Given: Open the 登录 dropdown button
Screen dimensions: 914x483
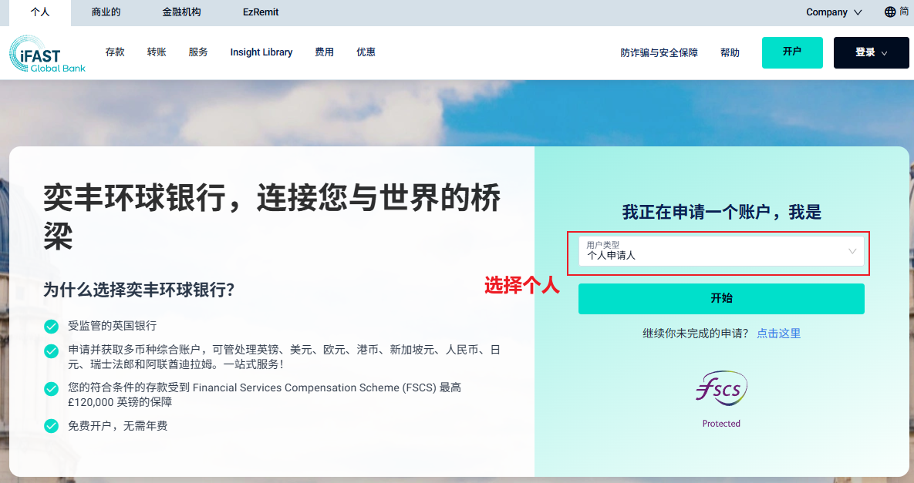Looking at the screenshot, I should [x=871, y=52].
